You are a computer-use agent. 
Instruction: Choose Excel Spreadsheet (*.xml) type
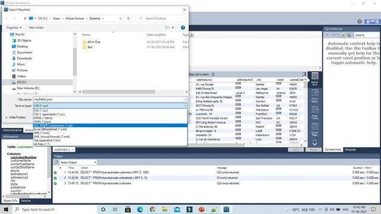pyautogui.click(x=110, y=129)
